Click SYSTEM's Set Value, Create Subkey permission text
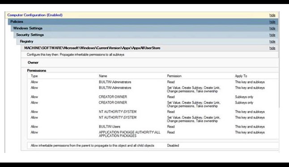 point(194,119)
